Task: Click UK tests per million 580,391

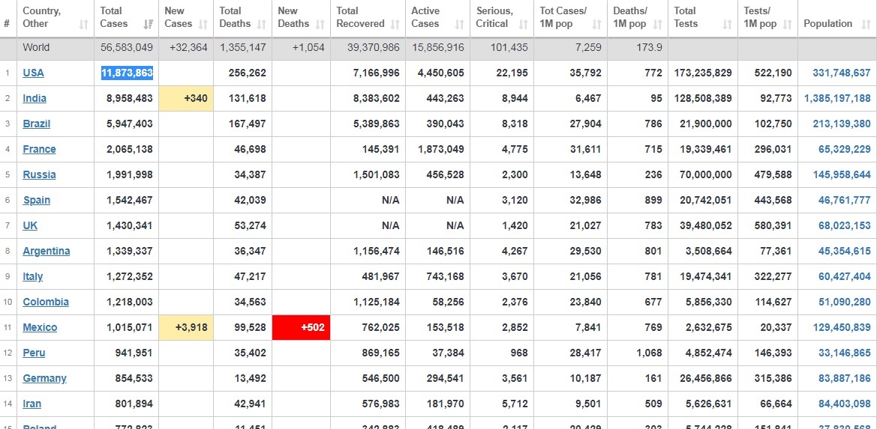Action: (773, 225)
